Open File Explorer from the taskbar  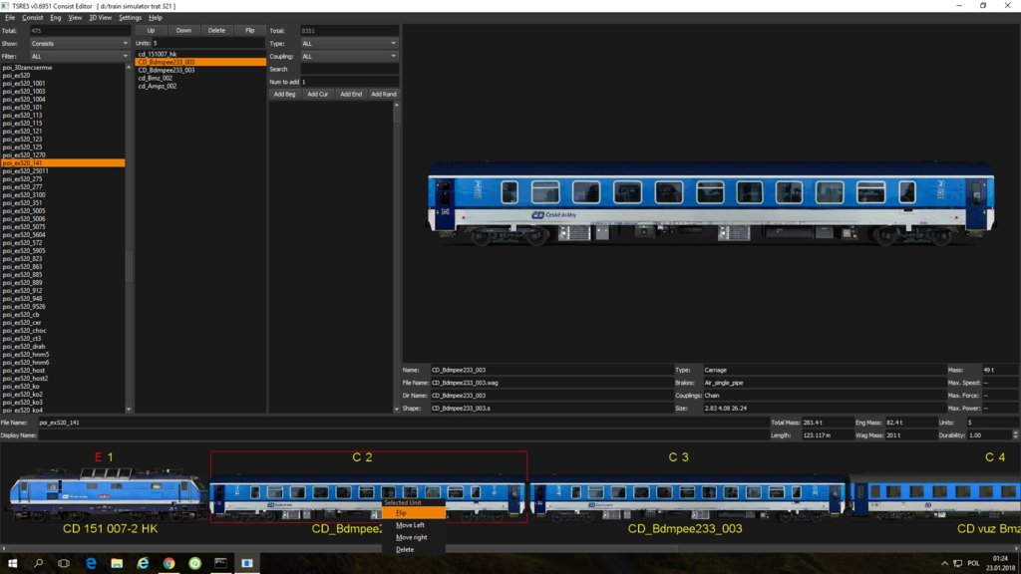(117, 563)
